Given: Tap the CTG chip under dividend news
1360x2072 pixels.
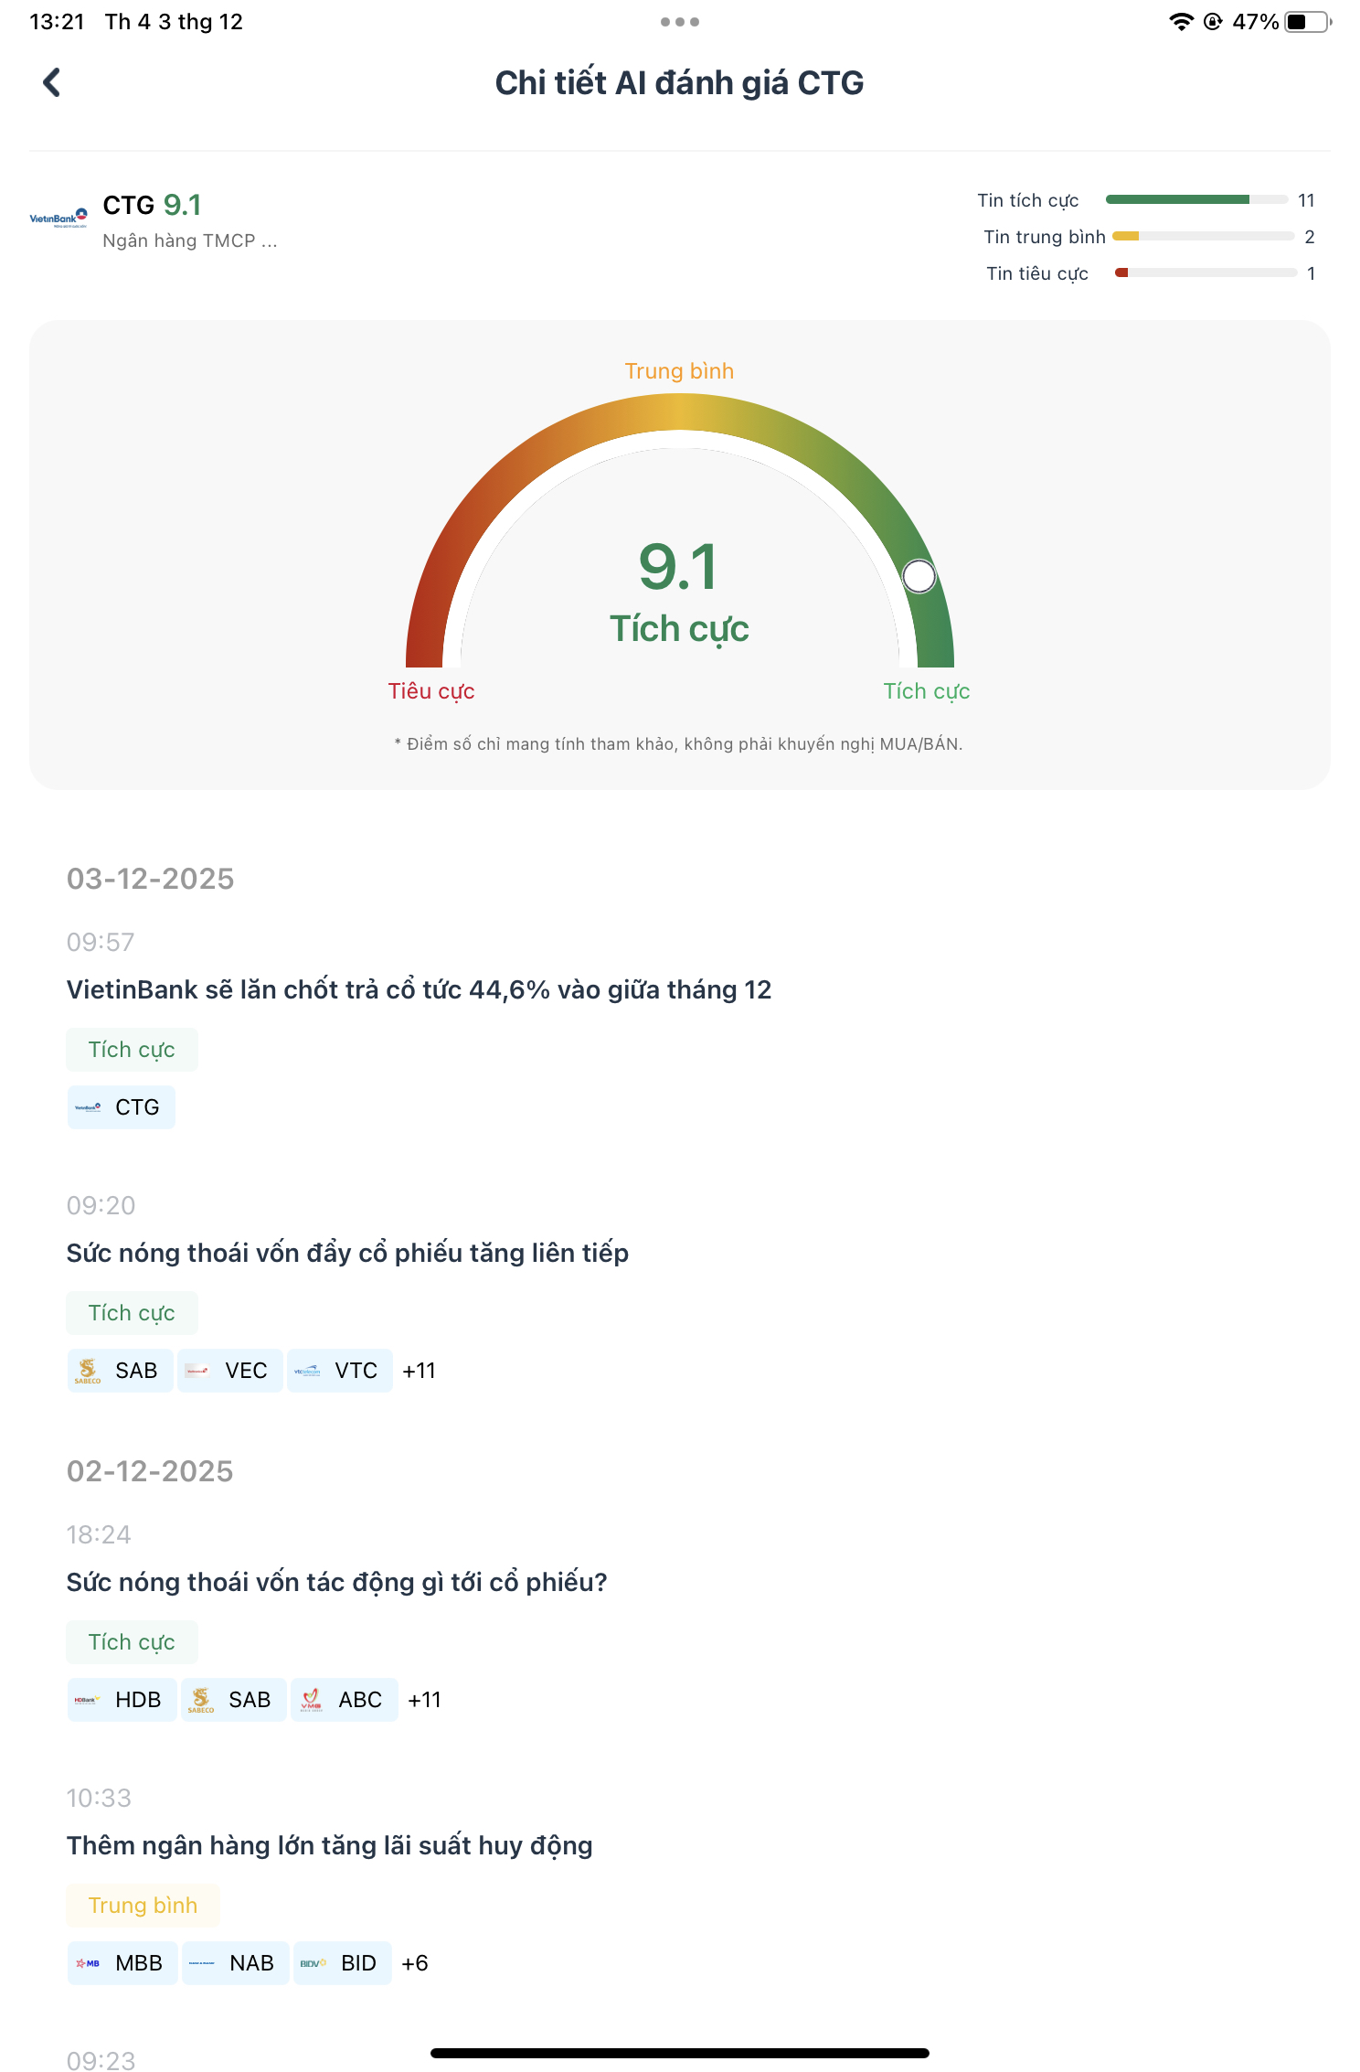Looking at the screenshot, I should pos(121,1107).
